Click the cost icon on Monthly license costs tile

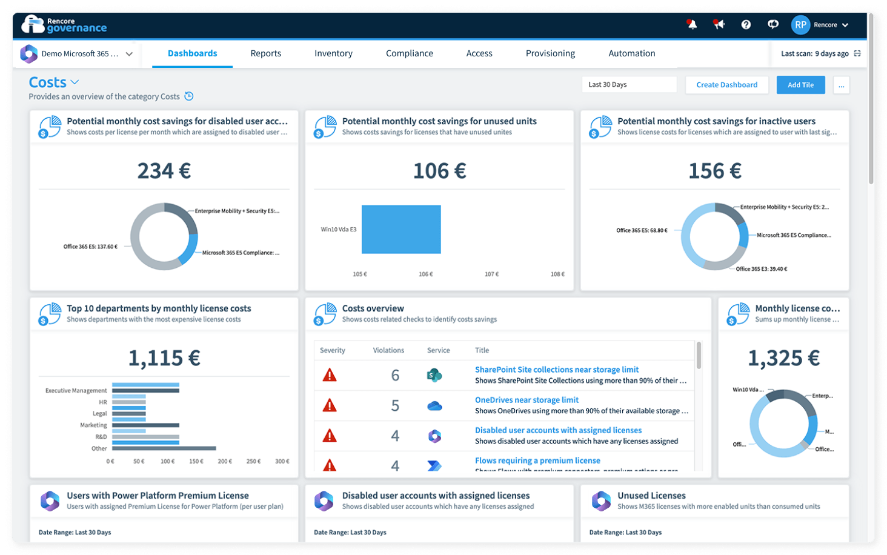[x=739, y=314]
